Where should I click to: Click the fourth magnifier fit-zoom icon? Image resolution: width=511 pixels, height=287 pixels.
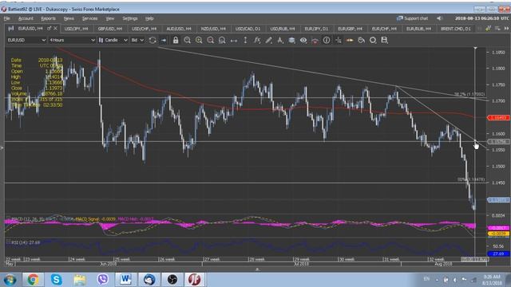pyautogui.click(x=222, y=41)
